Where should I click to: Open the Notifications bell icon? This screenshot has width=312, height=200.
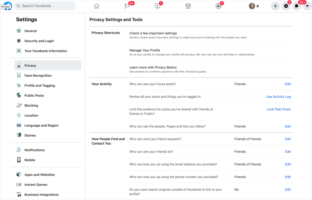(296, 6)
